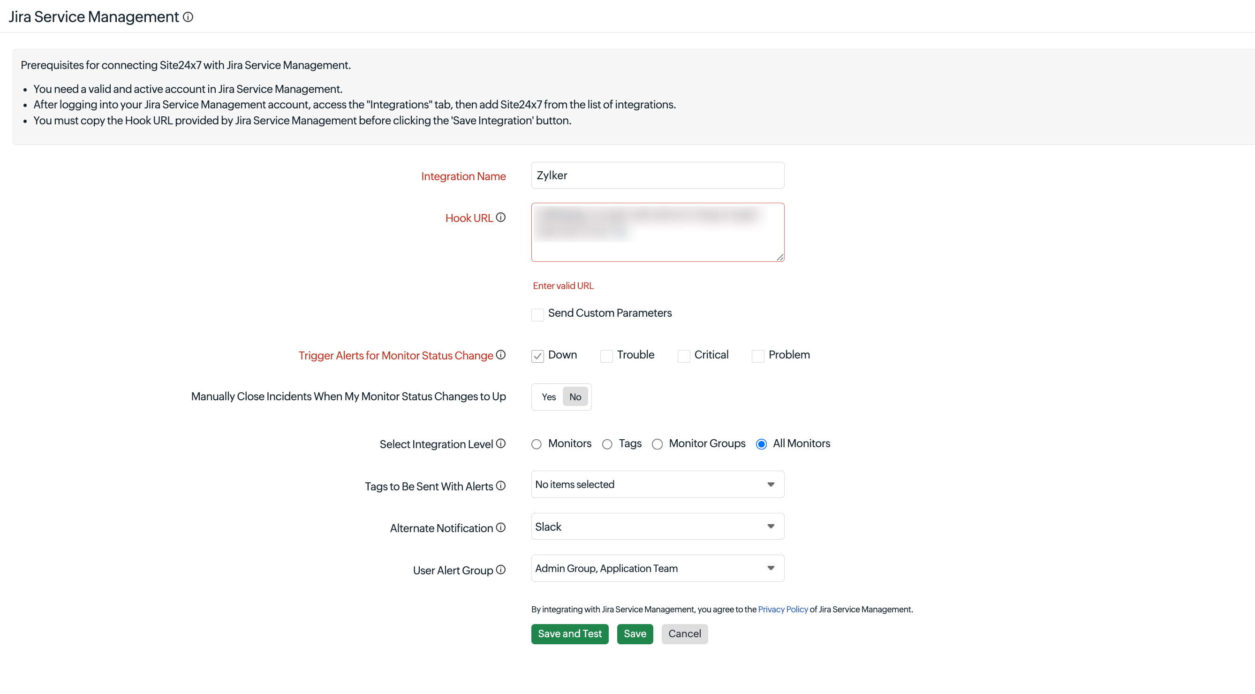This screenshot has height=694, width=1255.
Task: Open the Tags to Be Sent With Alerts dropdown
Action: (x=658, y=484)
